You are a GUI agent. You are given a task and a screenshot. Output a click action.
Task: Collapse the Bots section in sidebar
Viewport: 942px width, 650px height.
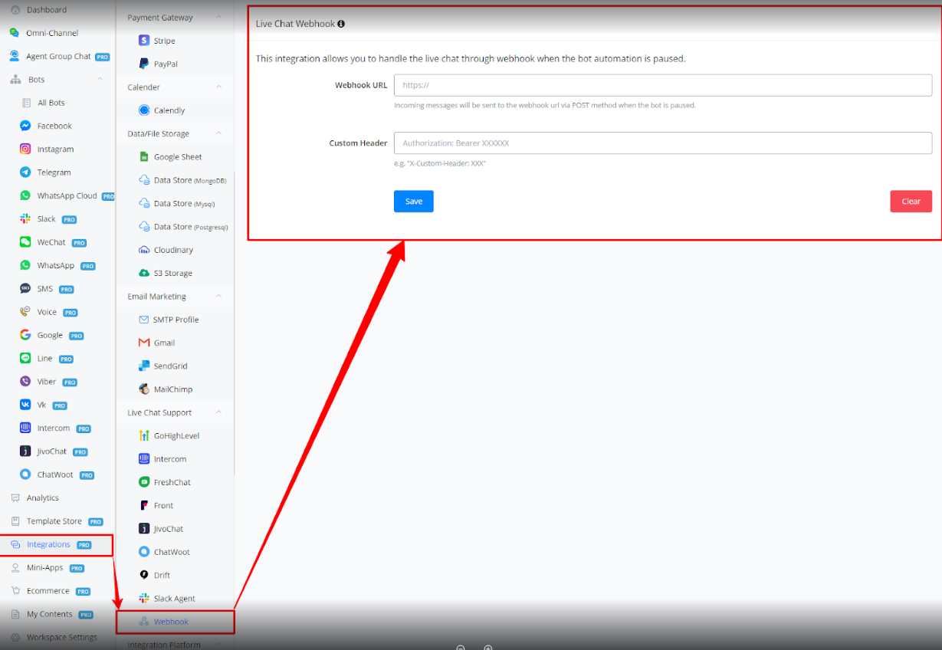[100, 80]
